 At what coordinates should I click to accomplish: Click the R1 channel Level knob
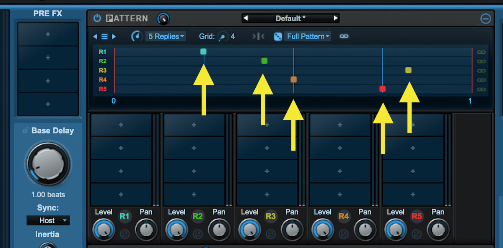pyautogui.click(x=104, y=230)
